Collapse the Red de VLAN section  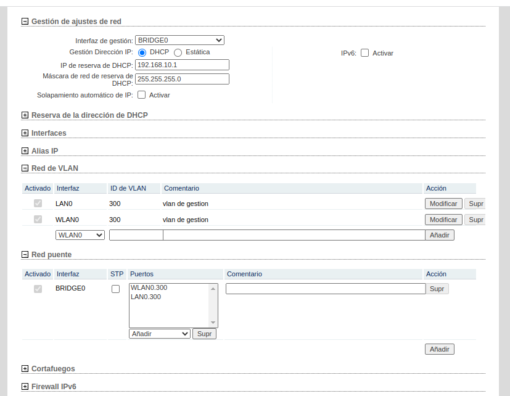click(x=25, y=168)
